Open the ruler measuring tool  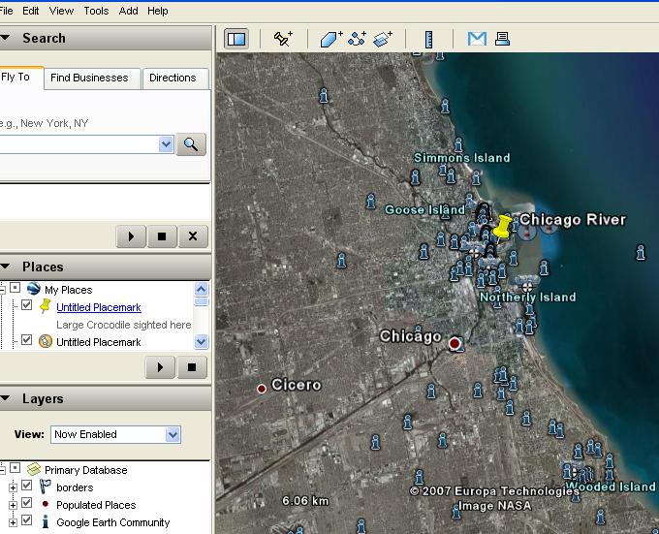428,39
